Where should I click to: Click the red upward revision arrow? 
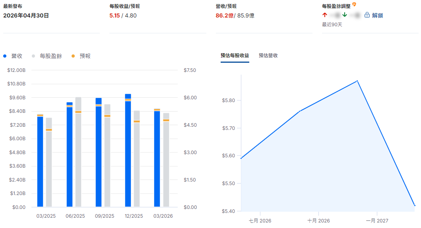coord(325,15)
